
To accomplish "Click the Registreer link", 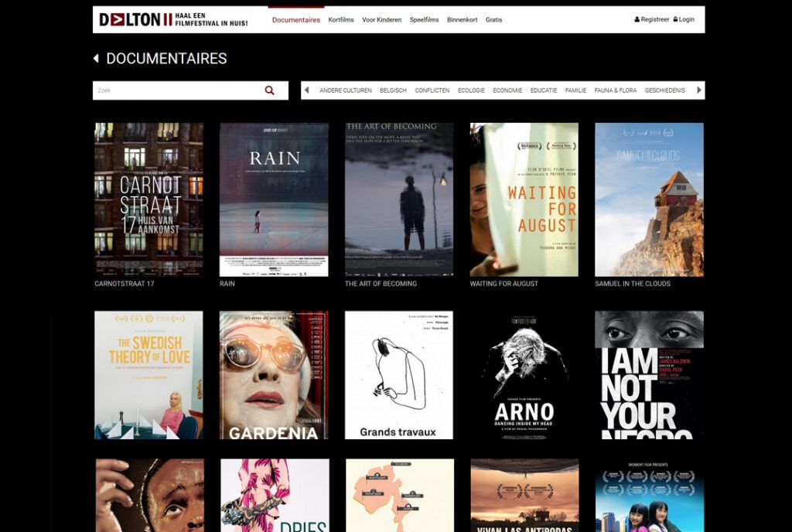I will click(651, 19).
